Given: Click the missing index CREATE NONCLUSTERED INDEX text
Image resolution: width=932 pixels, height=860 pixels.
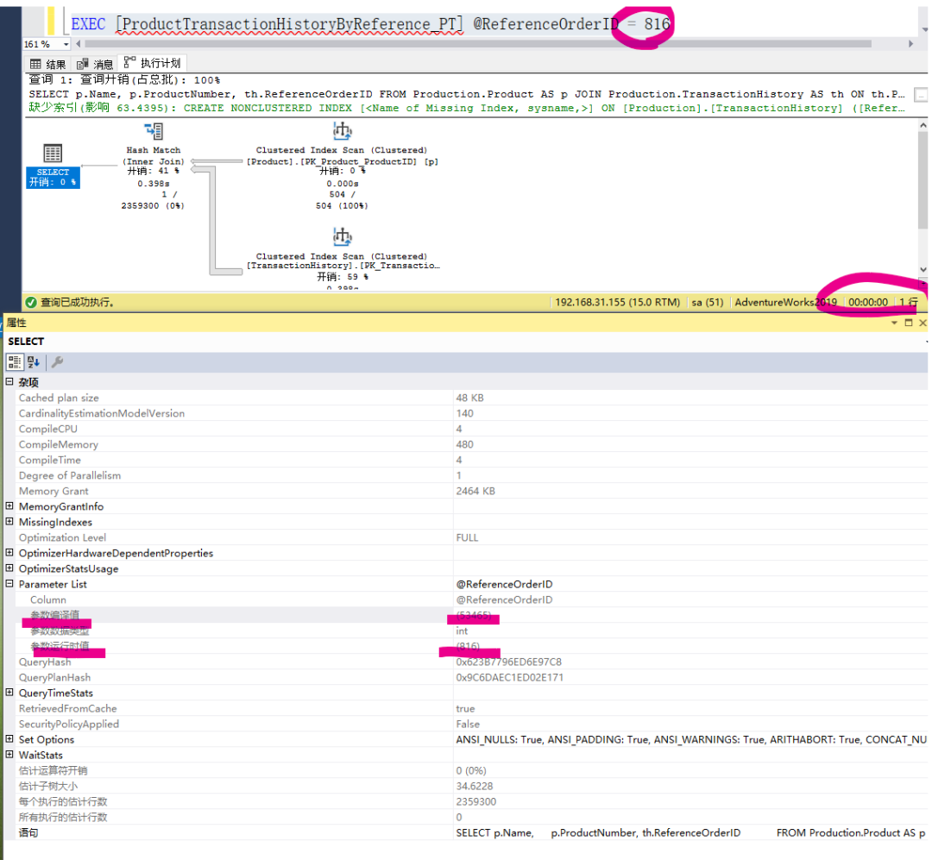Looking at the screenshot, I should click(x=467, y=108).
